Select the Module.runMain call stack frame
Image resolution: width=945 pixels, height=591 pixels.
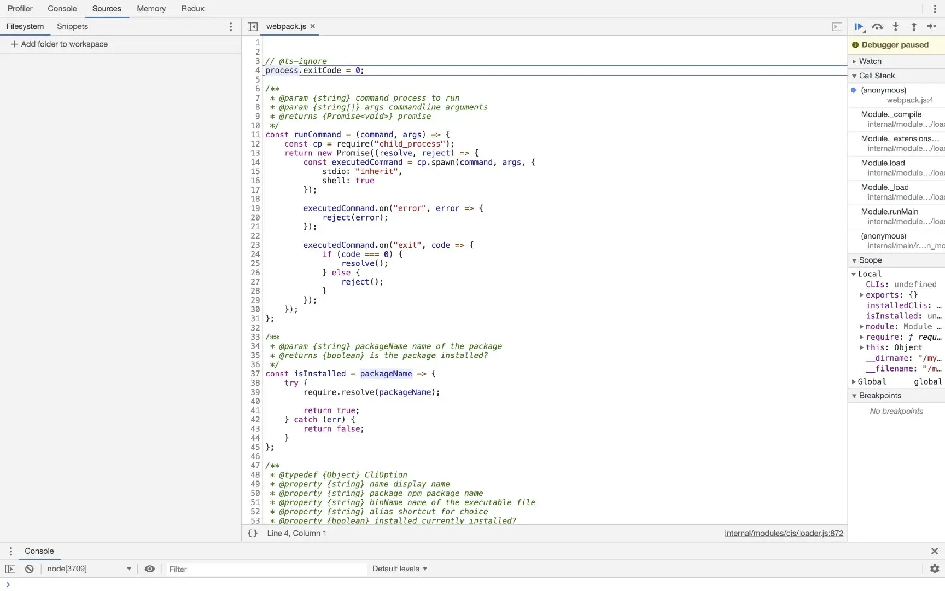897,217
